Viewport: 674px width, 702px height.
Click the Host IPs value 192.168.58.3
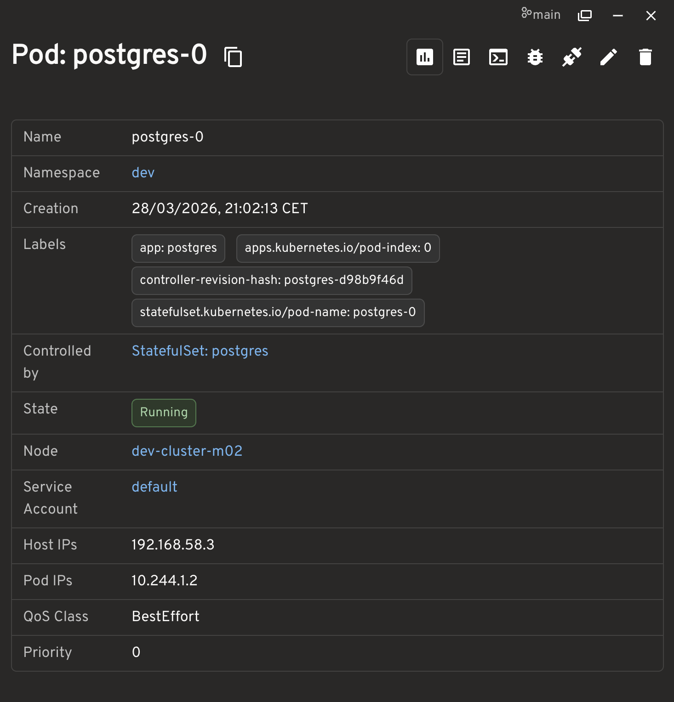pos(172,544)
